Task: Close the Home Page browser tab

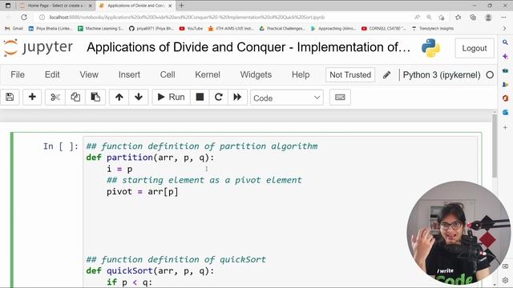Action: [91, 6]
